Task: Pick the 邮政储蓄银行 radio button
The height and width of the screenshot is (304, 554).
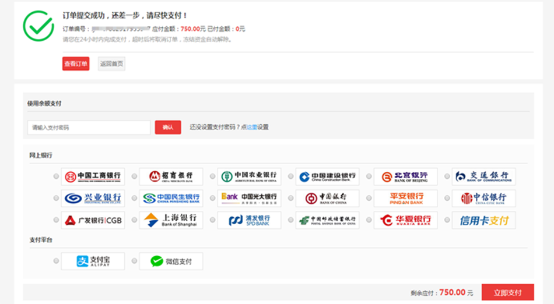Action: (290, 220)
